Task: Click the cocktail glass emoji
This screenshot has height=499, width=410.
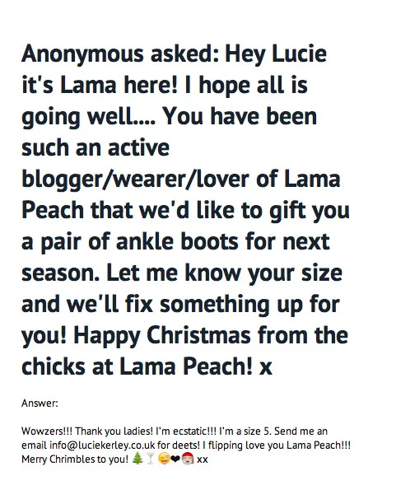Action: point(151,459)
